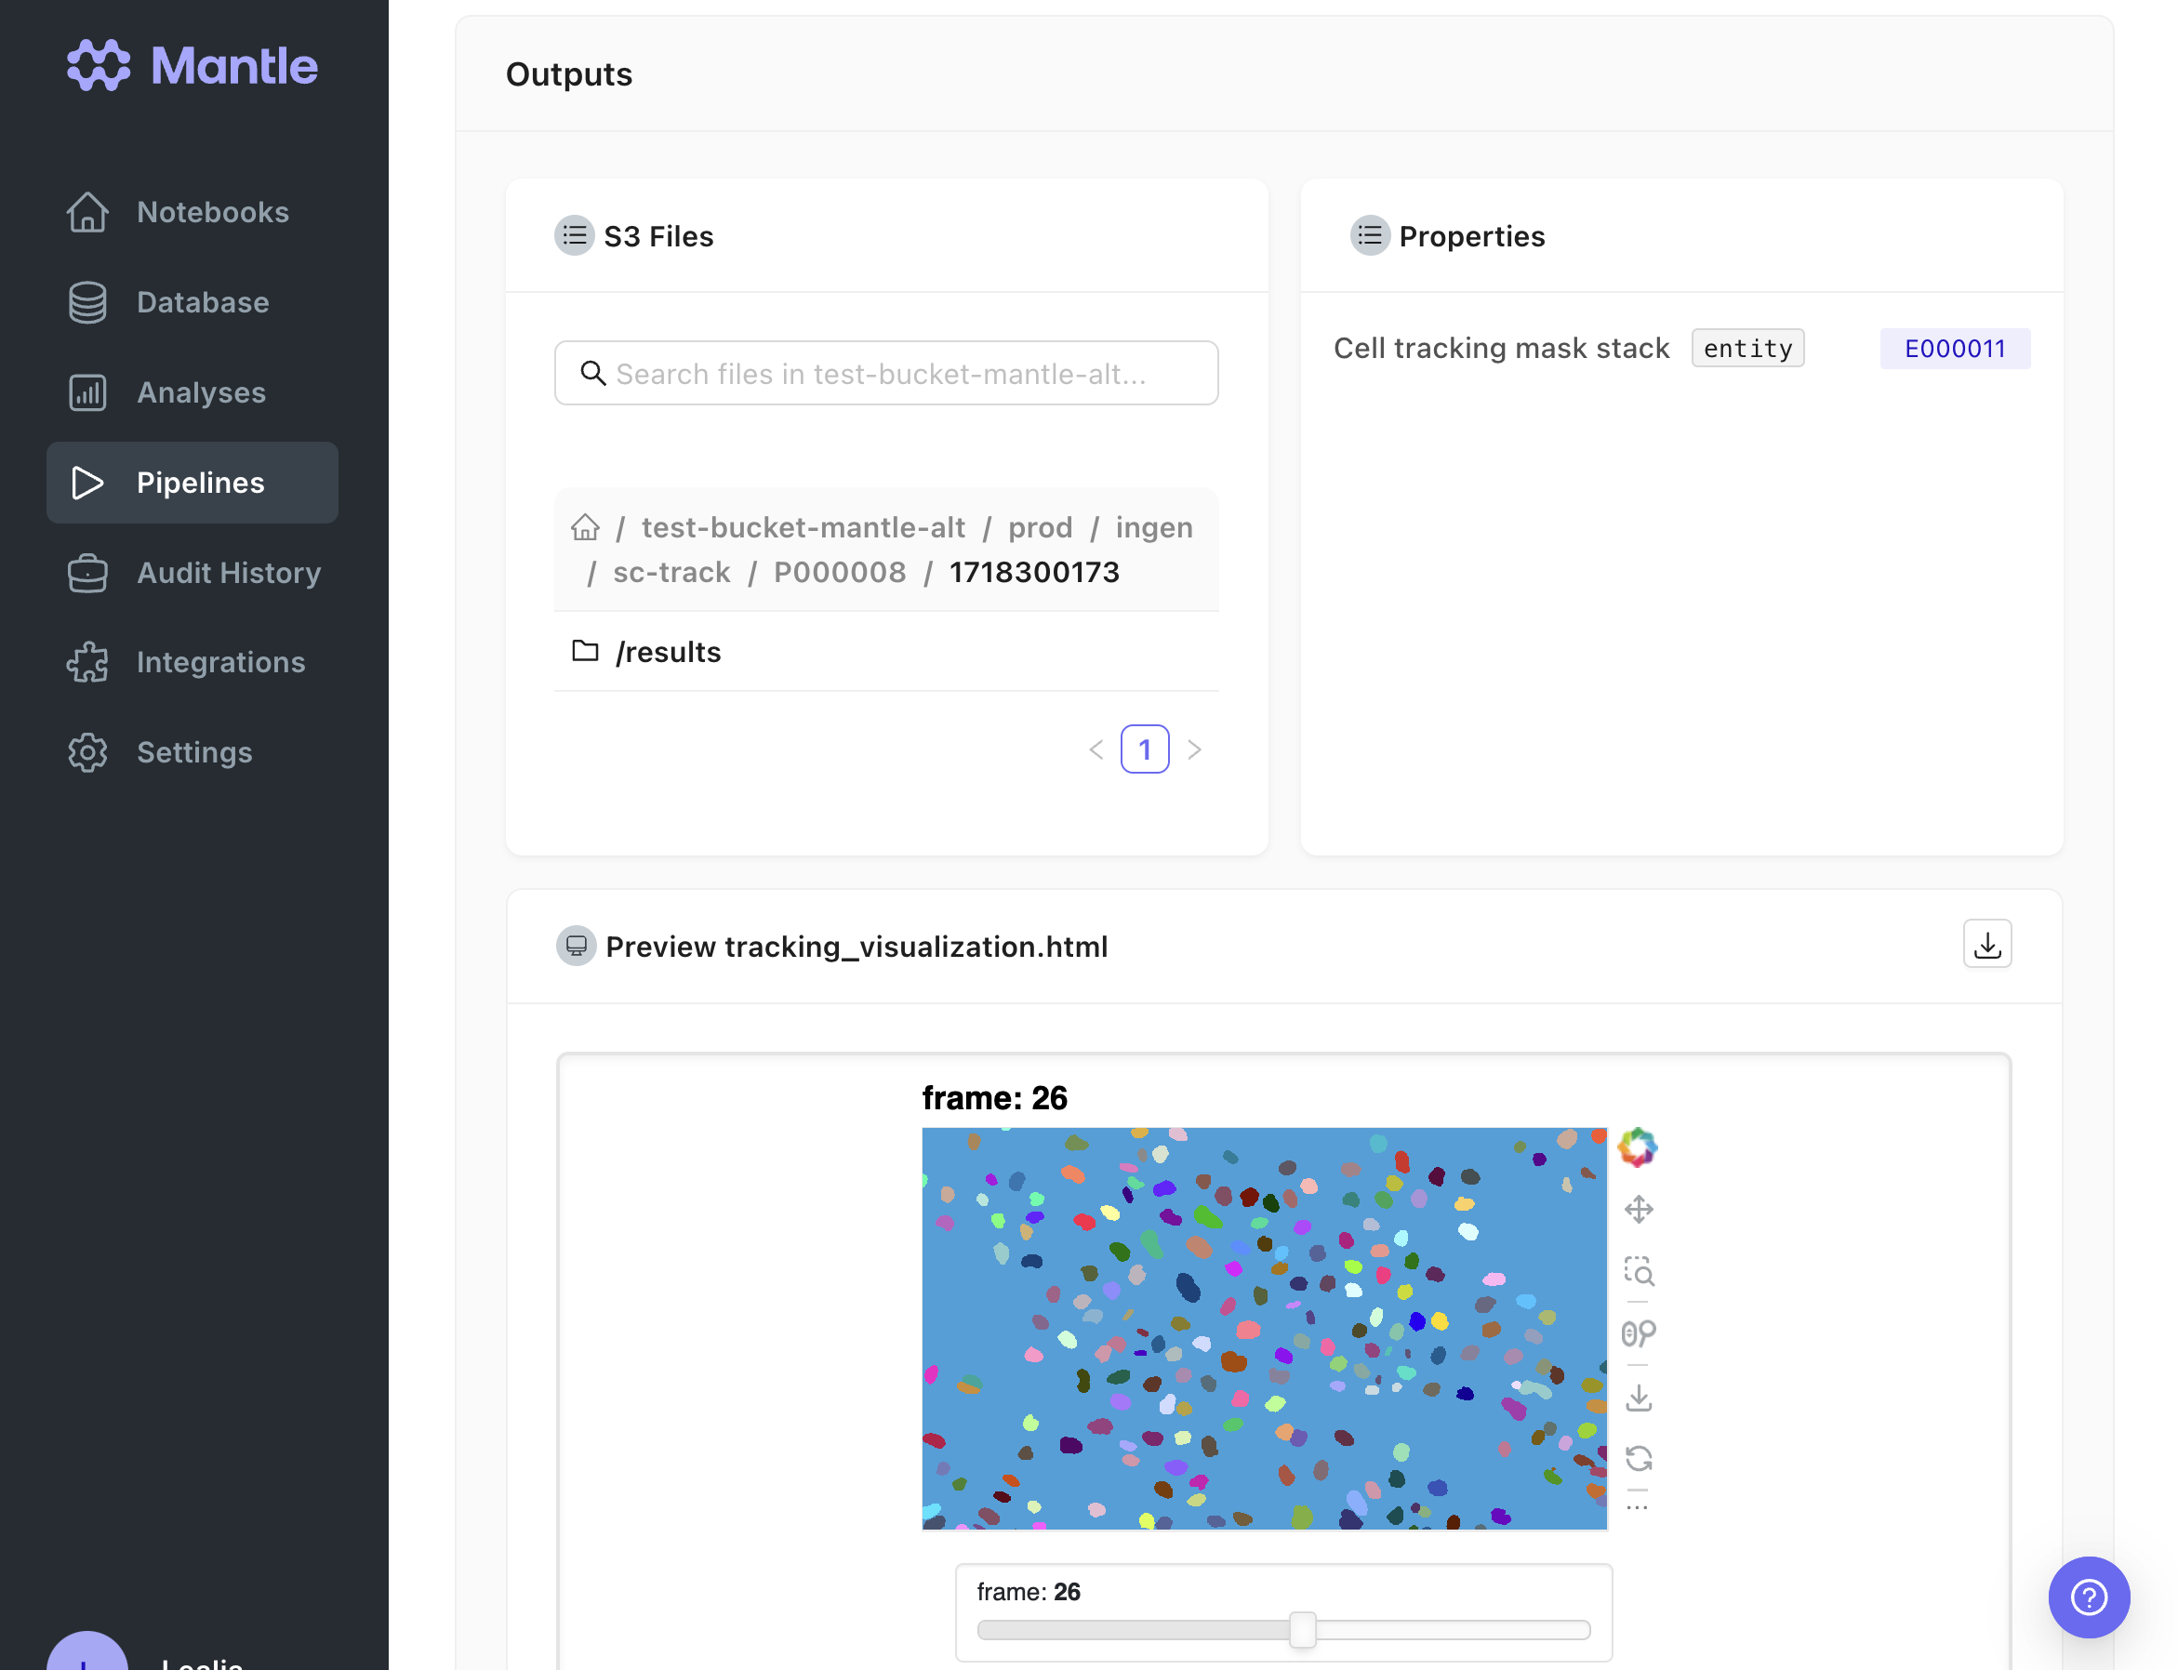This screenshot has height=1670, width=2178.
Task: Open the /results folder
Action: [667, 652]
